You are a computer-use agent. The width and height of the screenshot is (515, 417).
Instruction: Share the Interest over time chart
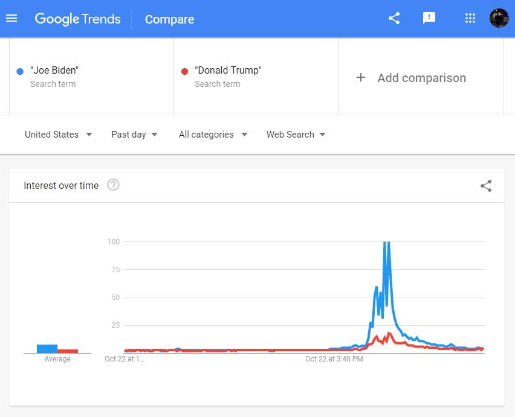tap(486, 186)
